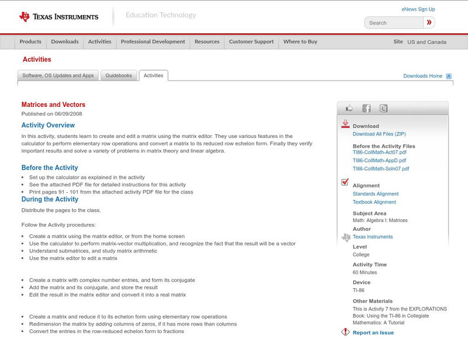Click the red Activities page heading

[x=37, y=60]
